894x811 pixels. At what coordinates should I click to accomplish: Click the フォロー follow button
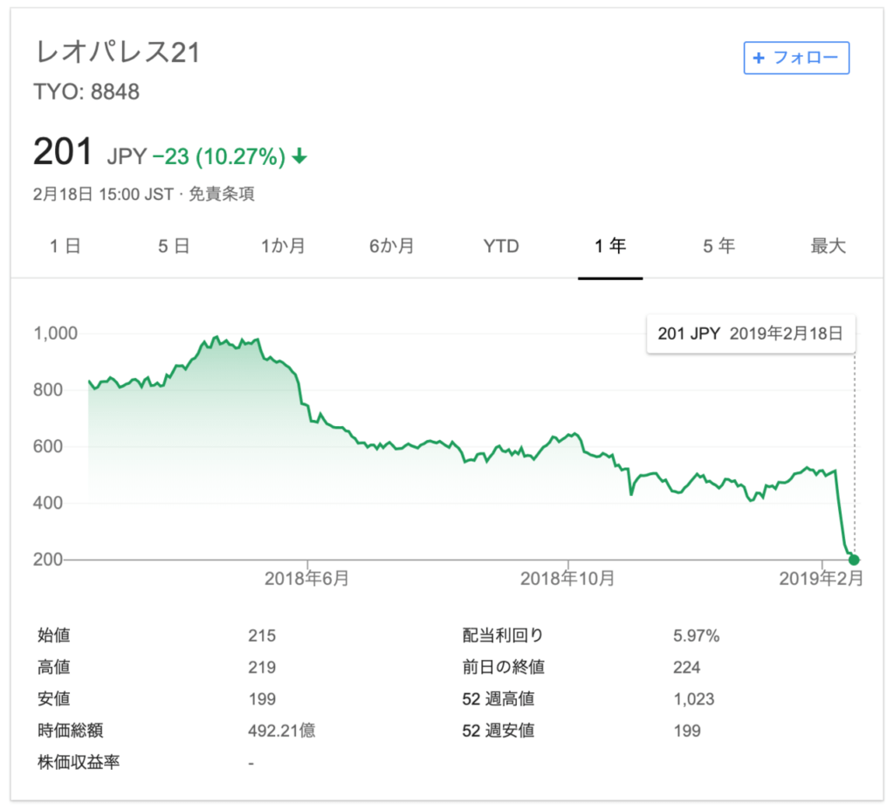tap(796, 58)
